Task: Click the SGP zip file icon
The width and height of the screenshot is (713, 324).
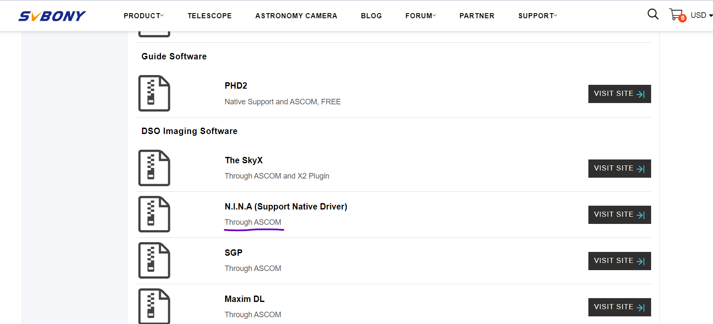Action: click(x=154, y=260)
